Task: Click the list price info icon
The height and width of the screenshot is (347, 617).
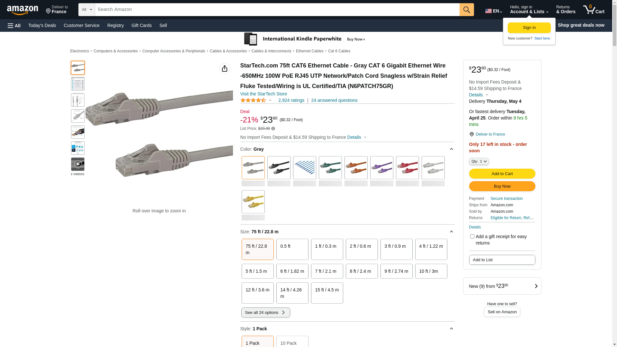Action: (273, 129)
